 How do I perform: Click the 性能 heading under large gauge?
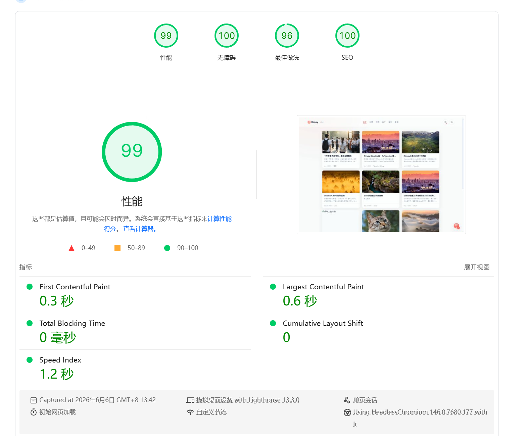pos(132,201)
